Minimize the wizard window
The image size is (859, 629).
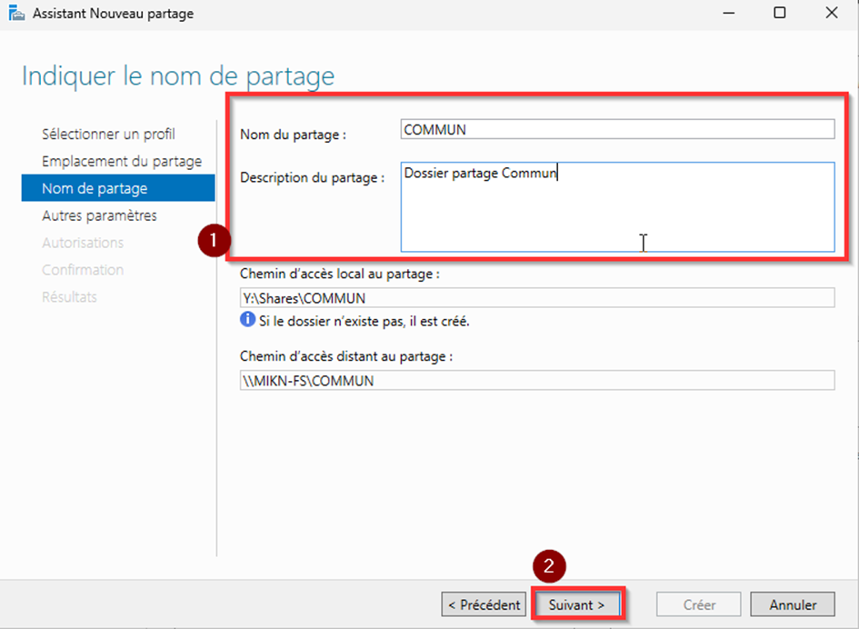[x=727, y=14]
